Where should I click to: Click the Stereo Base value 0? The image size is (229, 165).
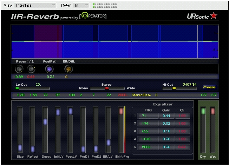156,95
